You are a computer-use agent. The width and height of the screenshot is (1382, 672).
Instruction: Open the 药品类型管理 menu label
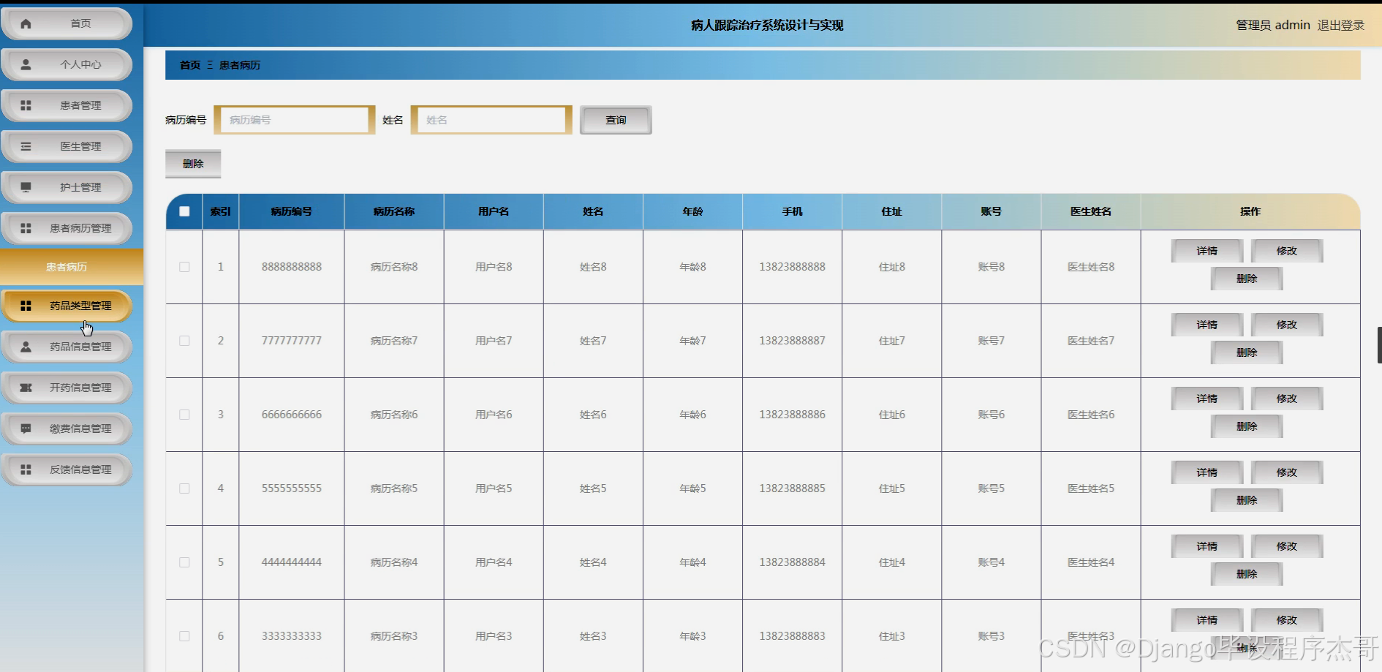80,306
